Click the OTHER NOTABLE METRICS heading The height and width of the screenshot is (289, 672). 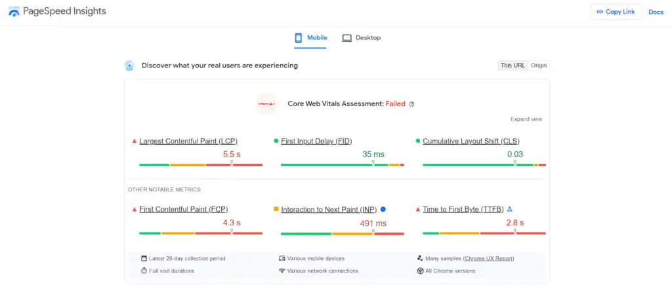coord(164,189)
